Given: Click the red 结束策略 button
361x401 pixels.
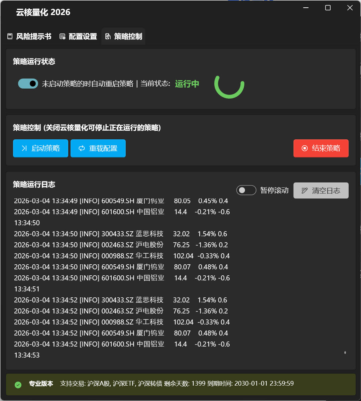Looking at the screenshot, I should (321, 148).
